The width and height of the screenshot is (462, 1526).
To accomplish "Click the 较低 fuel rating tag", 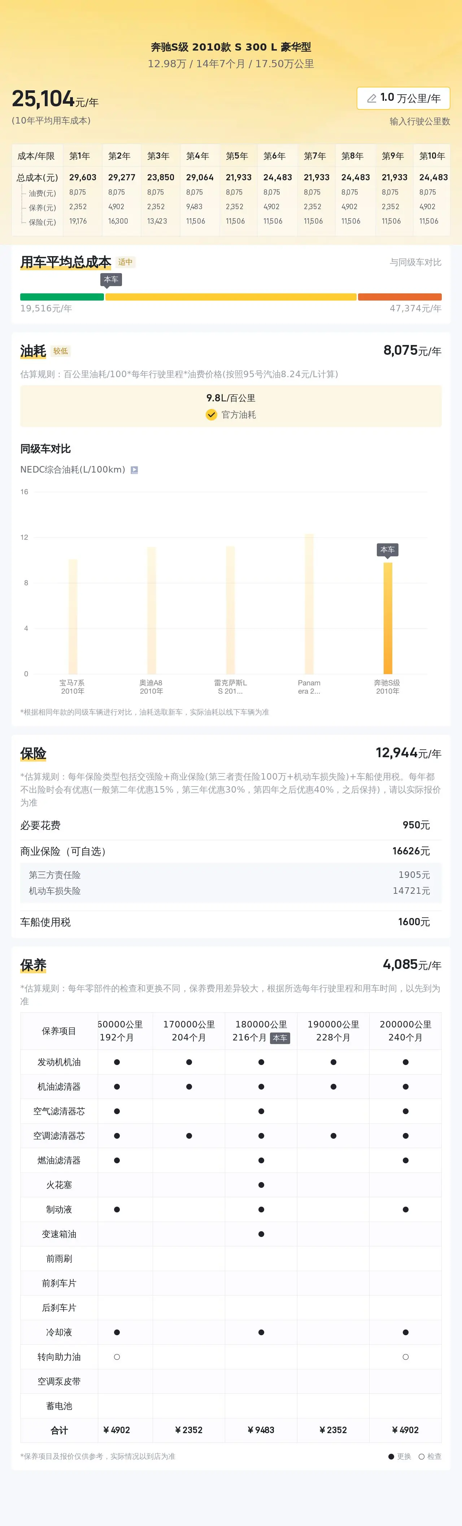I will (61, 351).
